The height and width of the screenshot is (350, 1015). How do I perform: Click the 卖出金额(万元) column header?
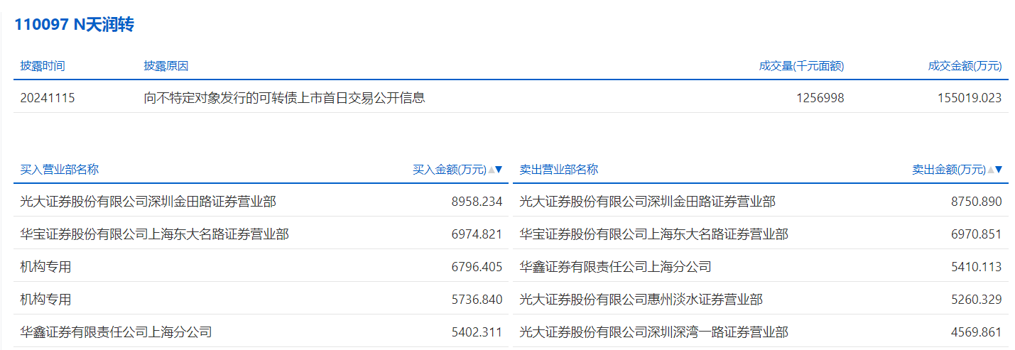(x=949, y=170)
